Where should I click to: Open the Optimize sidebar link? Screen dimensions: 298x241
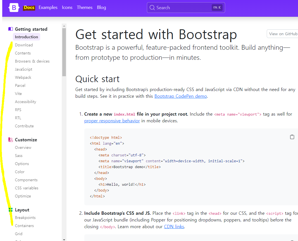point(23,196)
